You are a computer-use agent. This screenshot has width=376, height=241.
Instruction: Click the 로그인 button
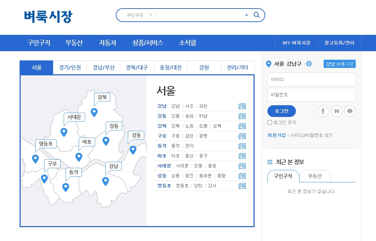tap(282, 111)
